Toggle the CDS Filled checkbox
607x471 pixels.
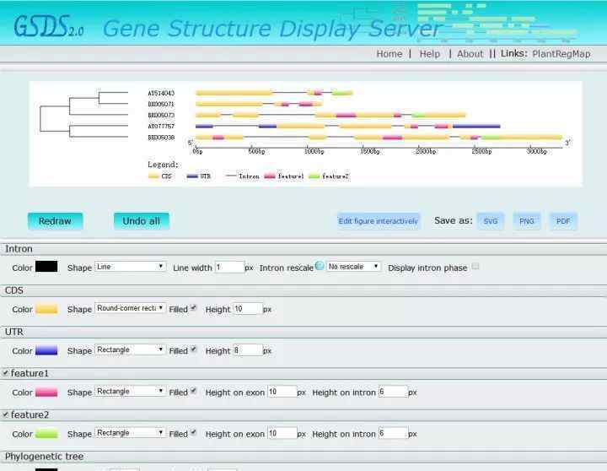click(x=193, y=308)
